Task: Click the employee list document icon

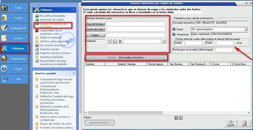Action: coord(120,41)
